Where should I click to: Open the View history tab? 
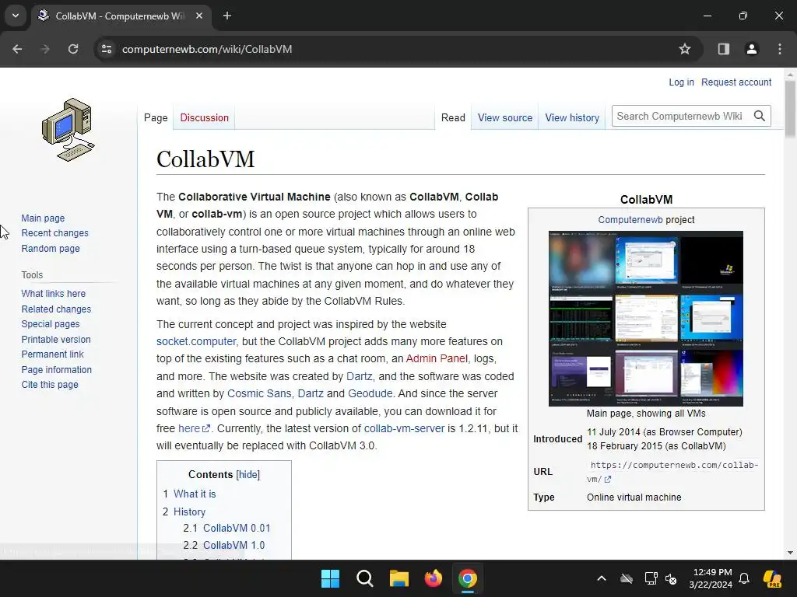pos(572,118)
